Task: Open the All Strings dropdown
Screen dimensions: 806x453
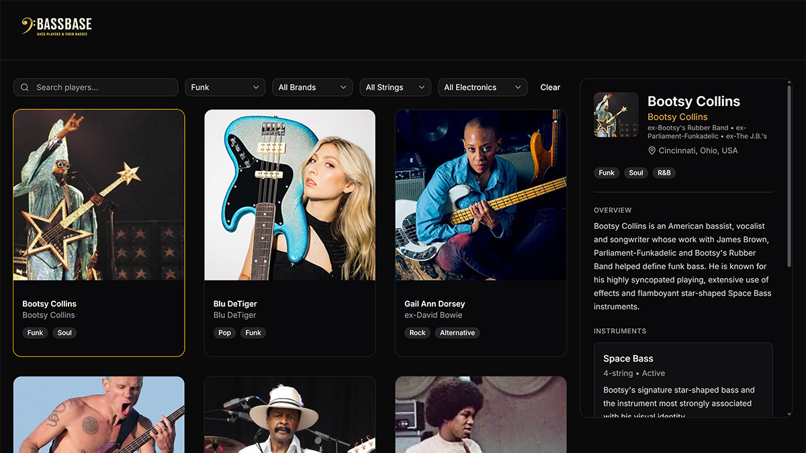Action: [x=395, y=87]
